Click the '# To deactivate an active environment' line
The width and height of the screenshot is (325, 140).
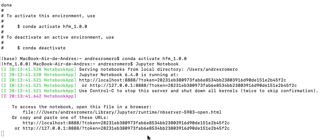click(58, 37)
